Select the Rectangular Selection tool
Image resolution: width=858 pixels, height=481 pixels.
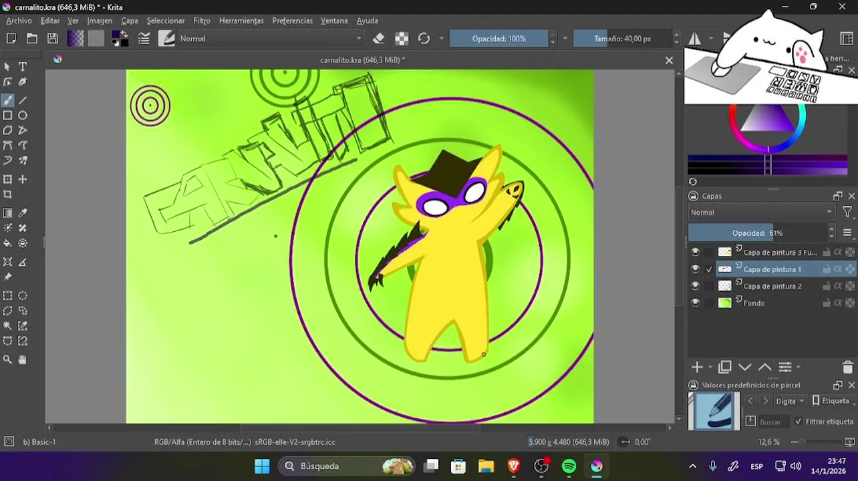tap(7, 295)
